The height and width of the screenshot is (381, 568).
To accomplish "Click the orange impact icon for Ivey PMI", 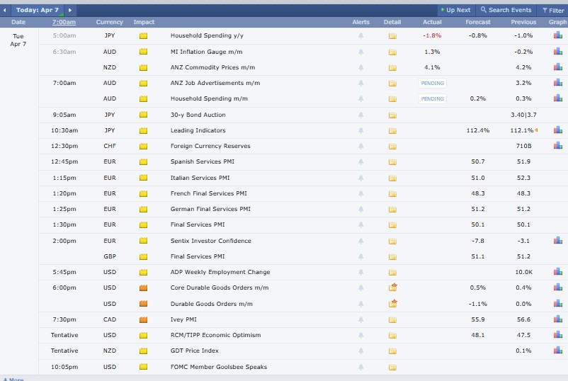I will pos(143,319).
